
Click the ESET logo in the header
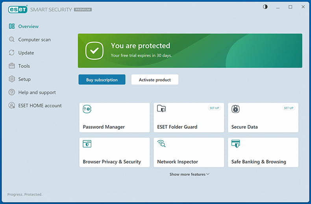pyautogui.click(x=18, y=9)
